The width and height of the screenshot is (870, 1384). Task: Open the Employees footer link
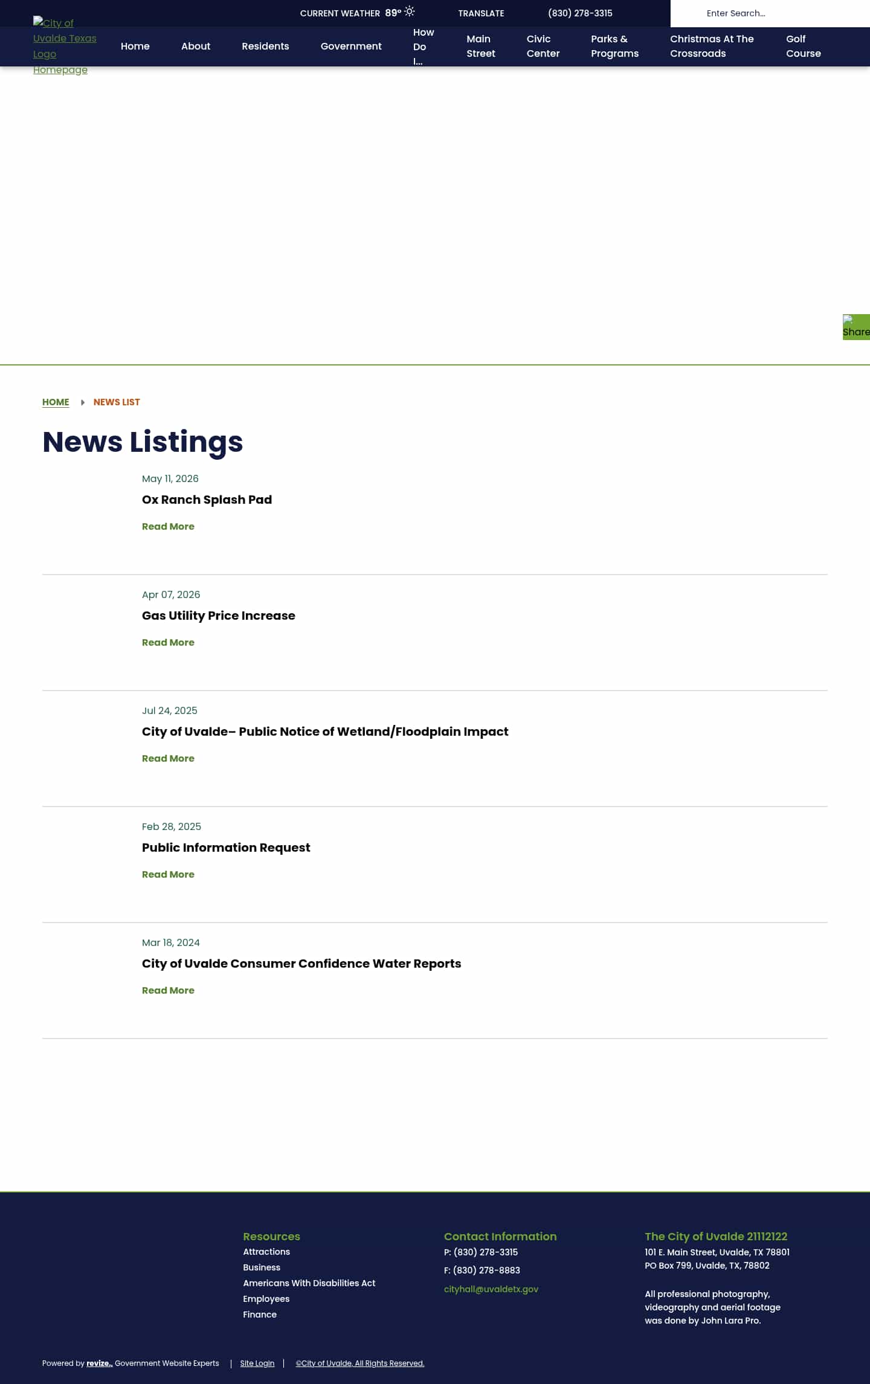tap(266, 1299)
